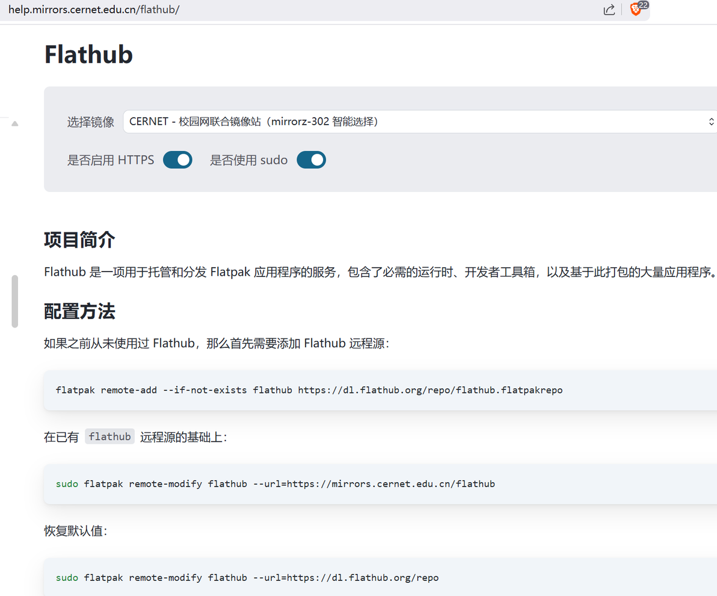Open Brave Shields lion icon
717x596 pixels.
[x=636, y=9]
